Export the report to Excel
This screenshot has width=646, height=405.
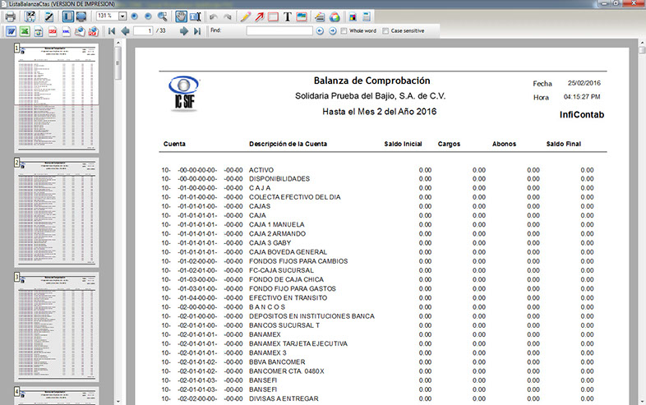click(x=25, y=31)
